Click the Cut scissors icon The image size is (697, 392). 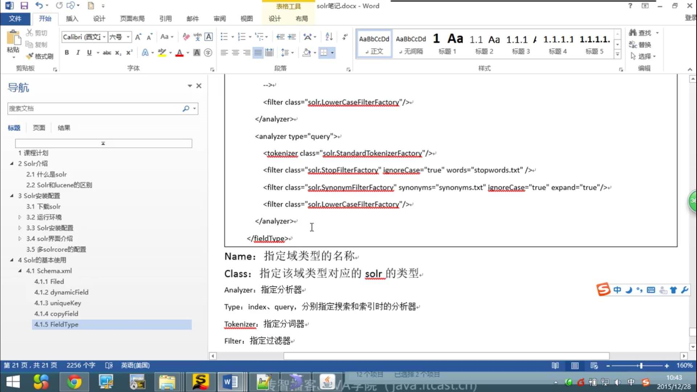[x=30, y=33]
